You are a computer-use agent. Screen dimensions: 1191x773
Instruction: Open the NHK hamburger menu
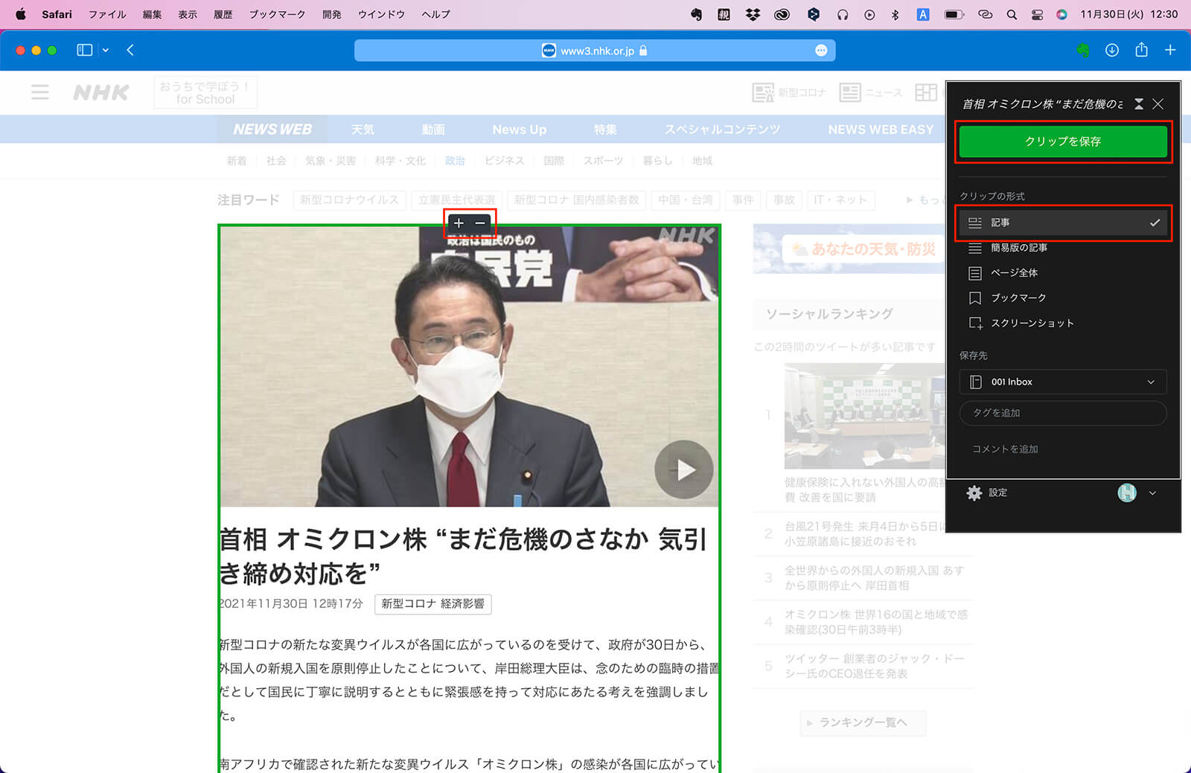coord(40,92)
